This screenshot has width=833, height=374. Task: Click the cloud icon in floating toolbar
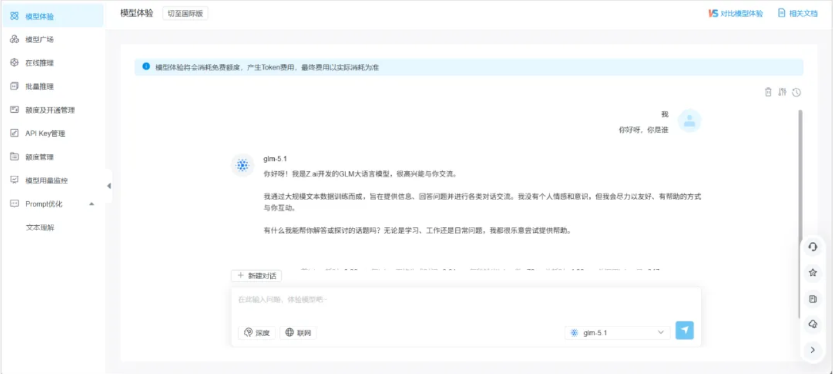tap(812, 325)
